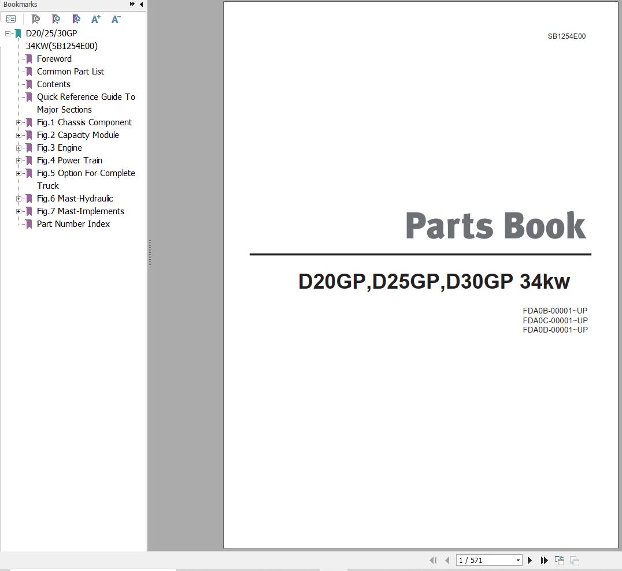The height and width of the screenshot is (571, 622).
Task: Expand the Fig.3 Engine bookmark
Action: 18,148
